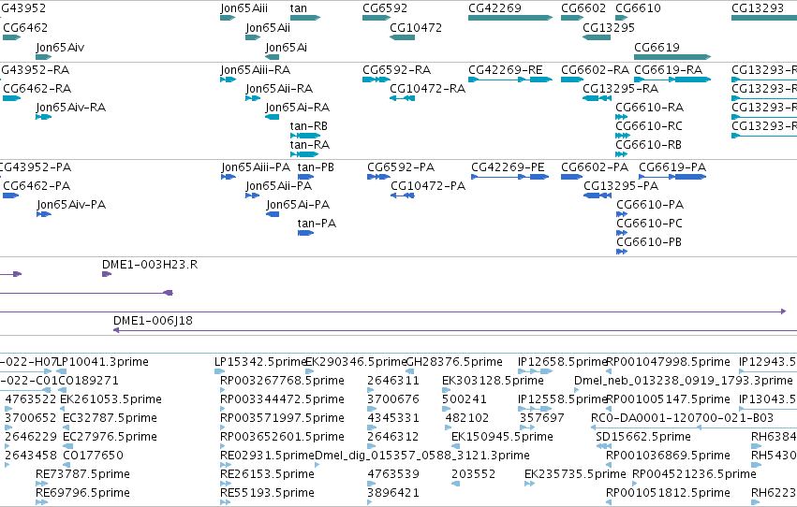Click the CG13295-PA protein label
The width and height of the screenshot is (797, 507).
click(621, 186)
